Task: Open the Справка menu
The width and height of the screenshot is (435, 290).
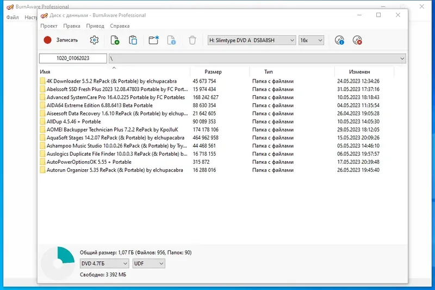Action: coord(120,26)
